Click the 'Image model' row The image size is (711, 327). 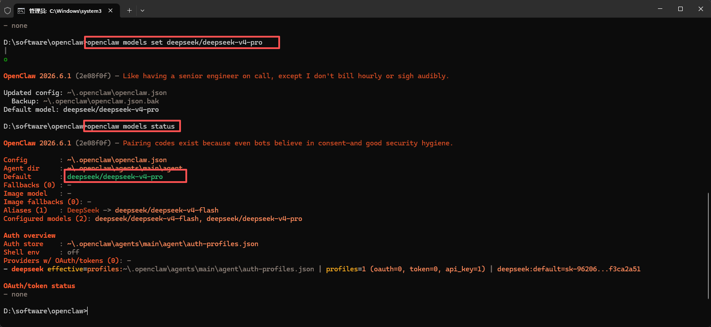click(37, 194)
